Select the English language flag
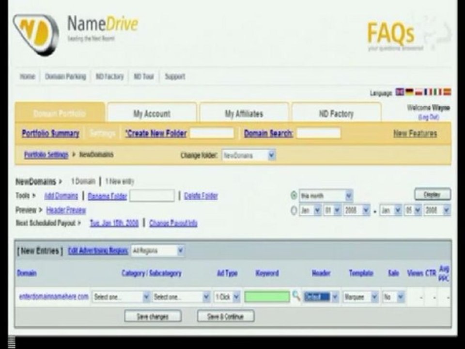The width and height of the screenshot is (465, 349). [400, 92]
